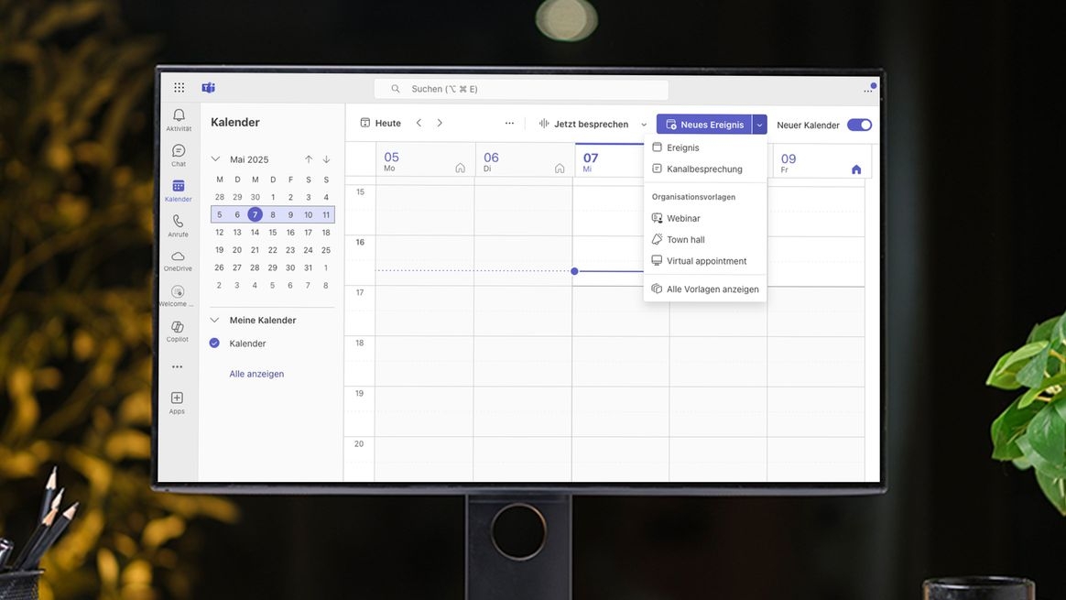Select May 14 in the mini calendar

pyautogui.click(x=255, y=233)
